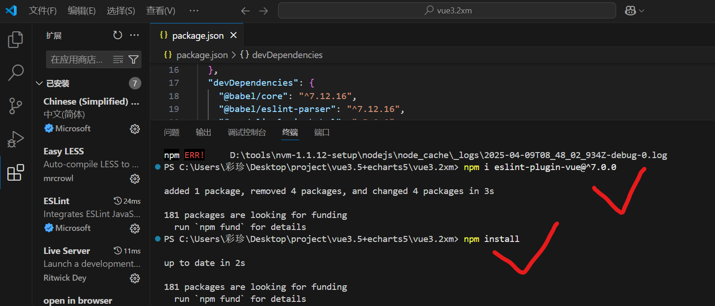
Task: Open the Explorer view in the activity bar
Action: click(15, 40)
